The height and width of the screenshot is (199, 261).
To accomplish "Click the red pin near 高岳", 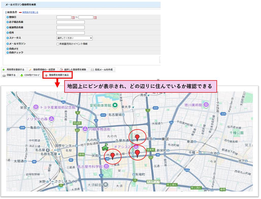I will 137,137.
